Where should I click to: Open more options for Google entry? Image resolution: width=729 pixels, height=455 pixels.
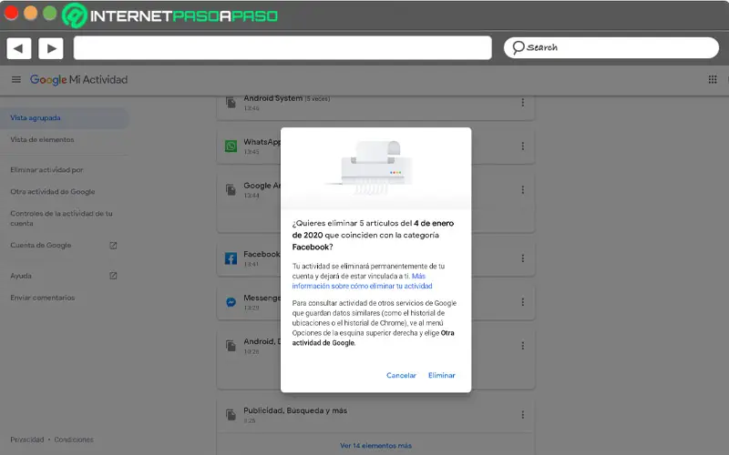pyautogui.click(x=522, y=190)
